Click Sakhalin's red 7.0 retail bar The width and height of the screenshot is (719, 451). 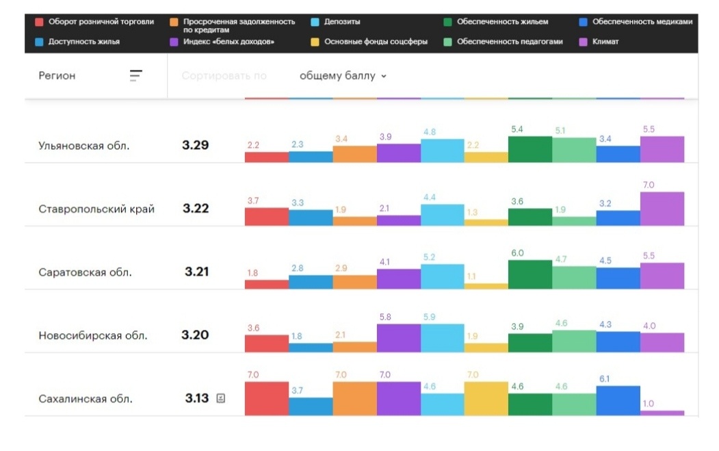click(x=266, y=399)
